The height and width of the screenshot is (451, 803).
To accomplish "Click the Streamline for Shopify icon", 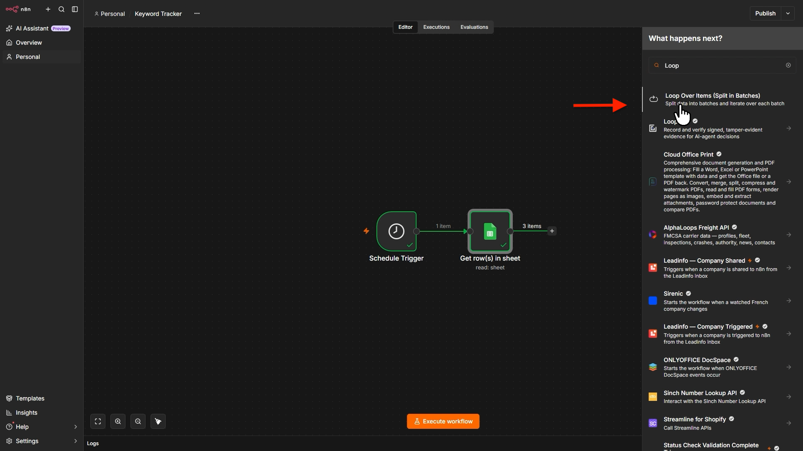I will pyautogui.click(x=653, y=423).
